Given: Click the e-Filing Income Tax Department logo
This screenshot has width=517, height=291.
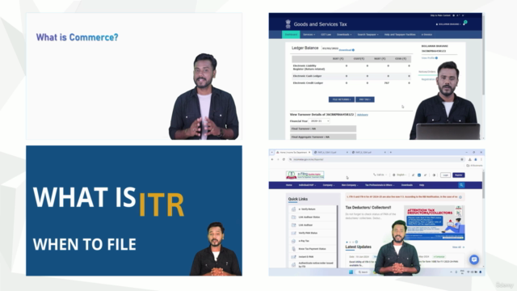Looking at the screenshot, I should [x=305, y=175].
